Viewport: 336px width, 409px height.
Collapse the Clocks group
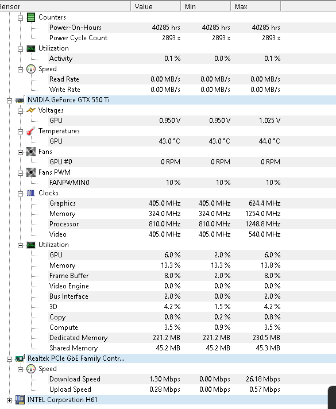(20, 194)
